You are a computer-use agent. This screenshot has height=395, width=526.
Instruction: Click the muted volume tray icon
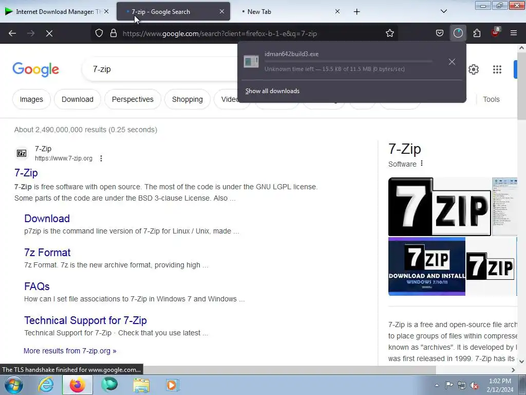tap(474, 385)
